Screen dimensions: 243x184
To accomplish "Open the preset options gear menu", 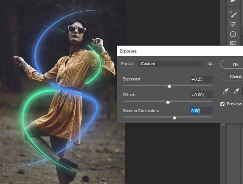I will click(210, 64).
